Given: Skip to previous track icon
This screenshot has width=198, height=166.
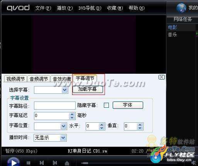Looking at the screenshot, I should pyautogui.click(x=42, y=163).
